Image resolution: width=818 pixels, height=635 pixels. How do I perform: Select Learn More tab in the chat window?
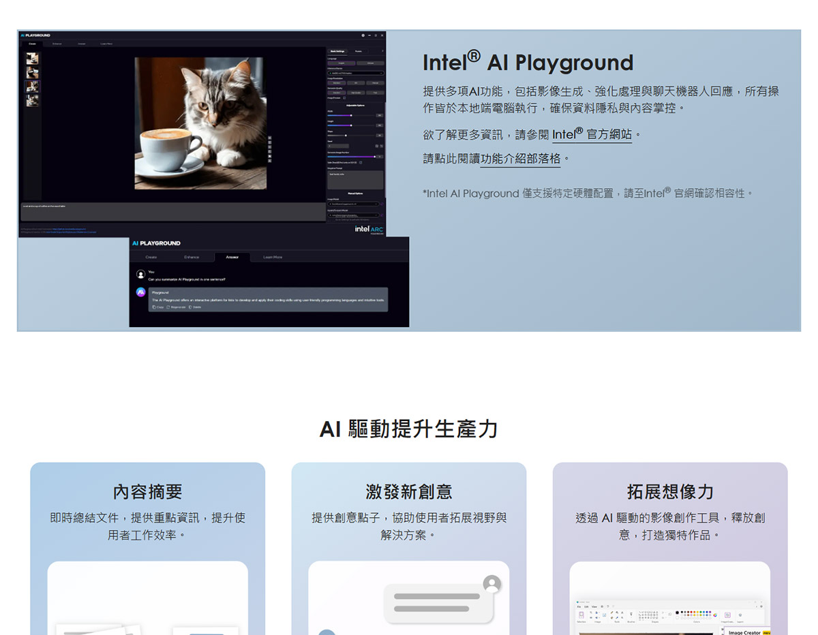coord(273,257)
